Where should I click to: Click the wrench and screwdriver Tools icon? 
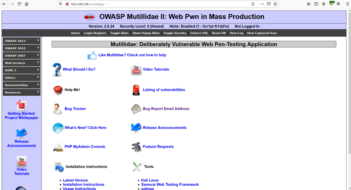point(137,167)
